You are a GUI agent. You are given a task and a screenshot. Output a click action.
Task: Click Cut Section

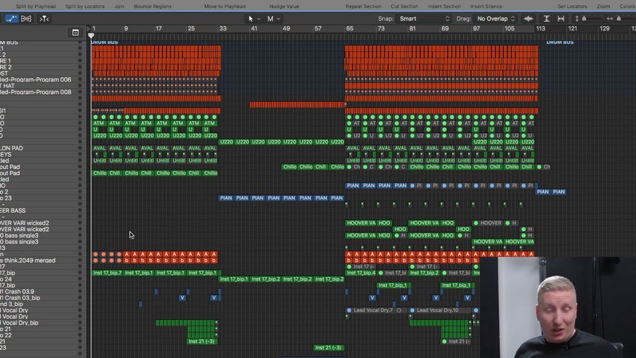404,7
